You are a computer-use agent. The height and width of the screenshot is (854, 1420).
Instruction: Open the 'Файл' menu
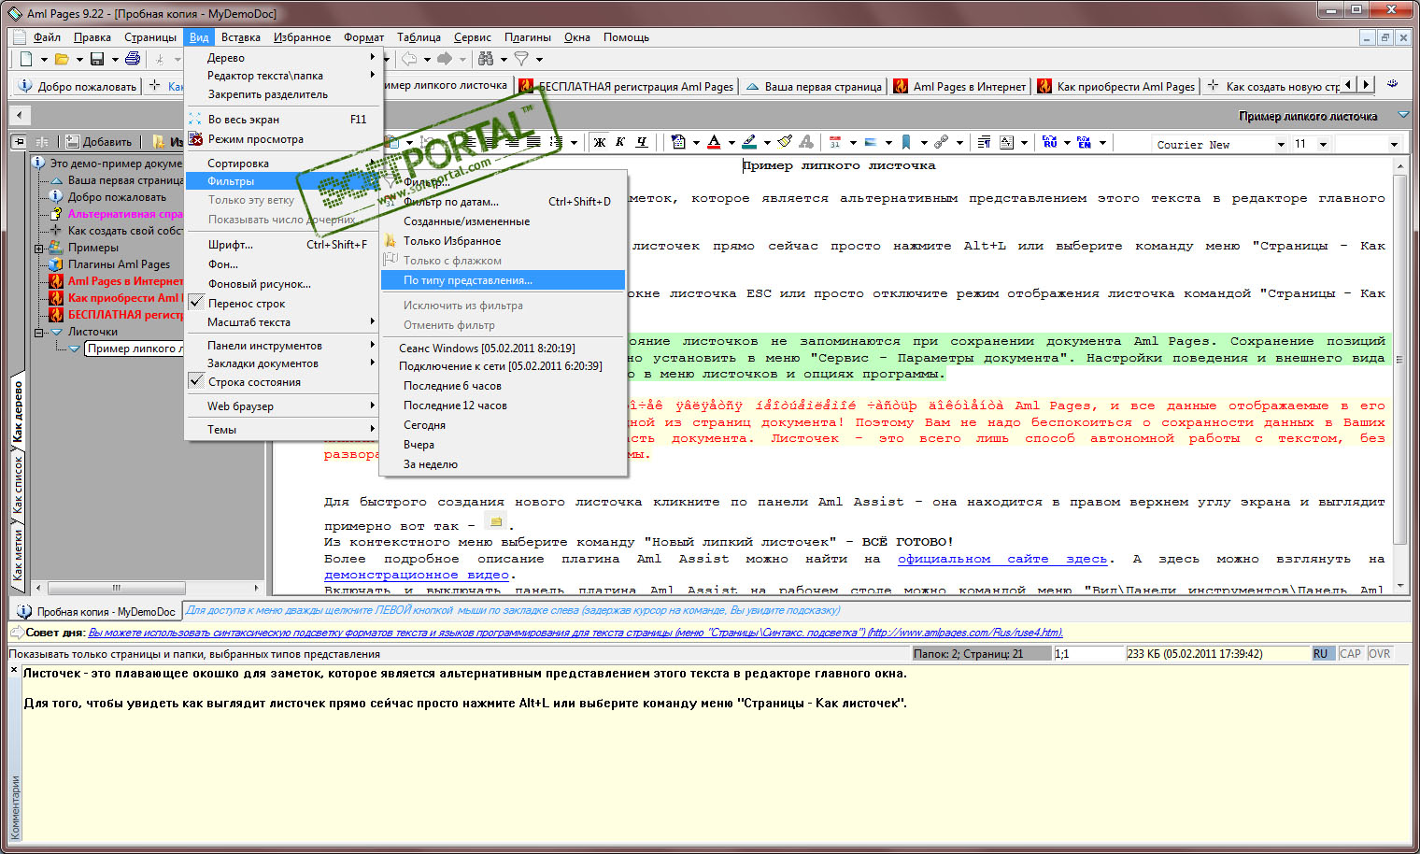[47, 37]
